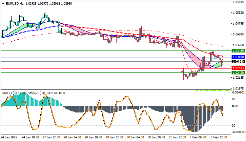Select the EURUSD,H1 symbol title
246x141 pixels.
[14, 4]
